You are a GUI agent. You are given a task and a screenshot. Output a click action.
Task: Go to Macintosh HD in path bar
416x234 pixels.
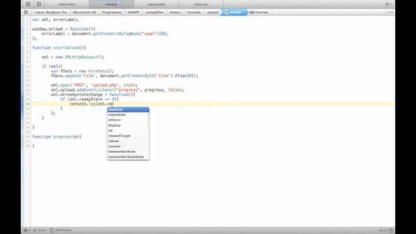tap(84, 12)
